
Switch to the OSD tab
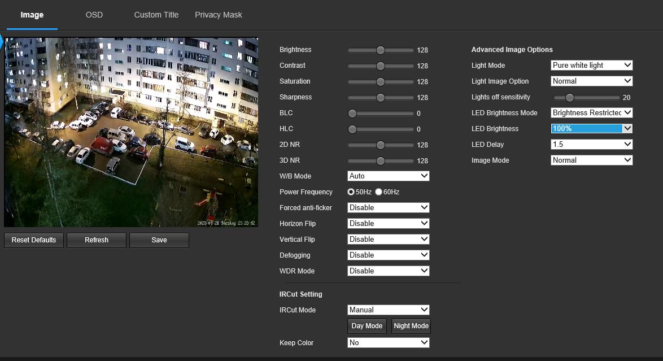click(94, 15)
